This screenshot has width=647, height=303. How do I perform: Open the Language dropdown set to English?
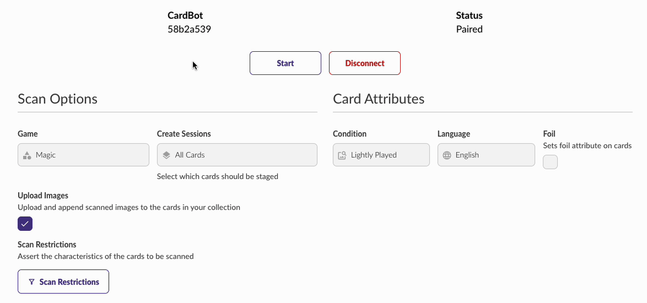pyautogui.click(x=486, y=155)
